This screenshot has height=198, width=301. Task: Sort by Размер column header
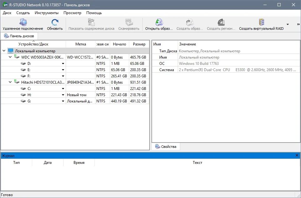point(139,44)
